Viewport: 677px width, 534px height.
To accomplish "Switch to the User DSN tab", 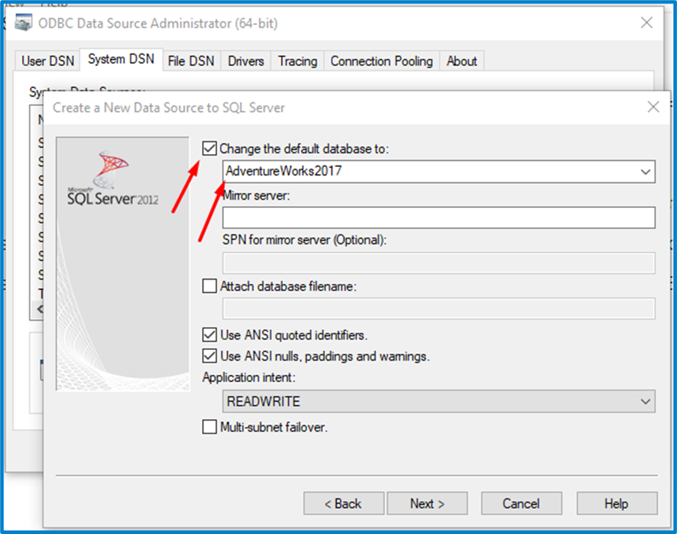I will (48, 61).
